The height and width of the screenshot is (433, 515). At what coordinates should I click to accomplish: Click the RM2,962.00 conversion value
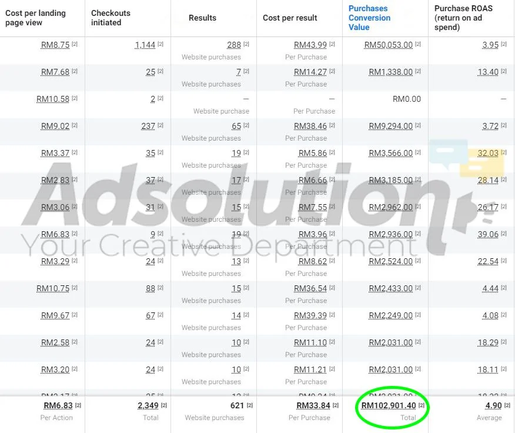click(x=390, y=207)
